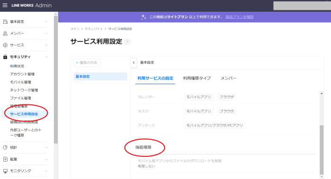Screen dimensions: 331x179
Task: Open ファイル管理 in the sidebar
Action: click(20, 98)
